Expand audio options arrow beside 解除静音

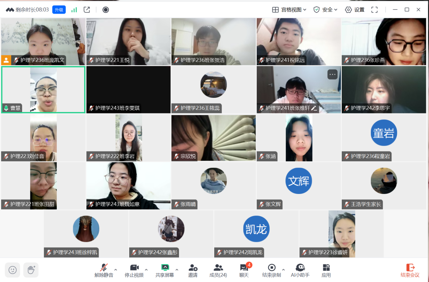coord(116,270)
